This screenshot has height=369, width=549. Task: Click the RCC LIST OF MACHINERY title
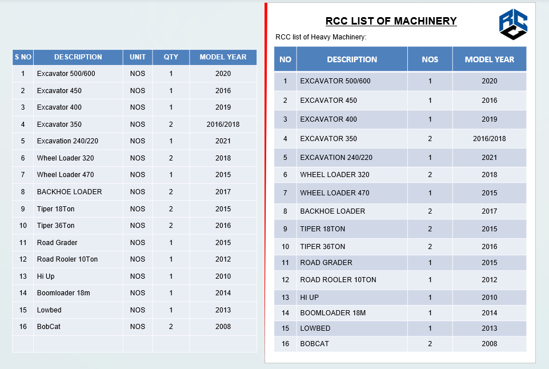391,21
